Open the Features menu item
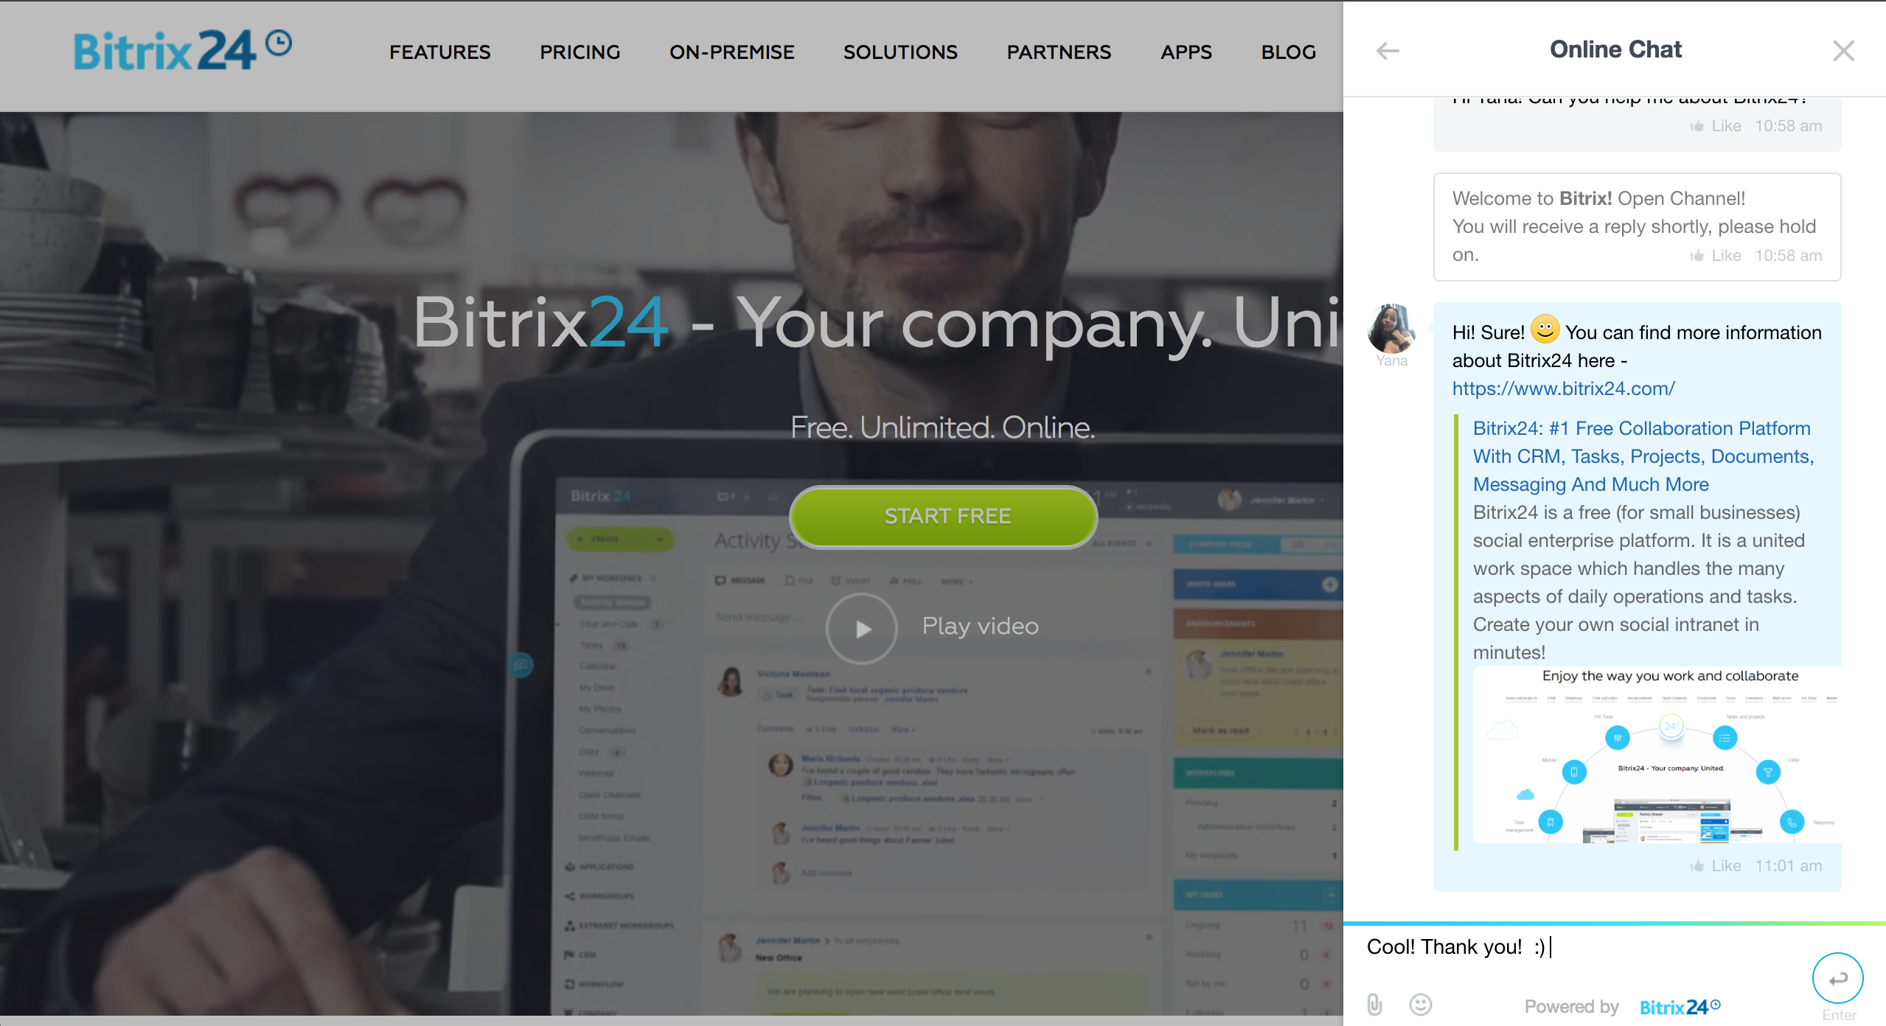This screenshot has width=1886, height=1026. pos(439,52)
